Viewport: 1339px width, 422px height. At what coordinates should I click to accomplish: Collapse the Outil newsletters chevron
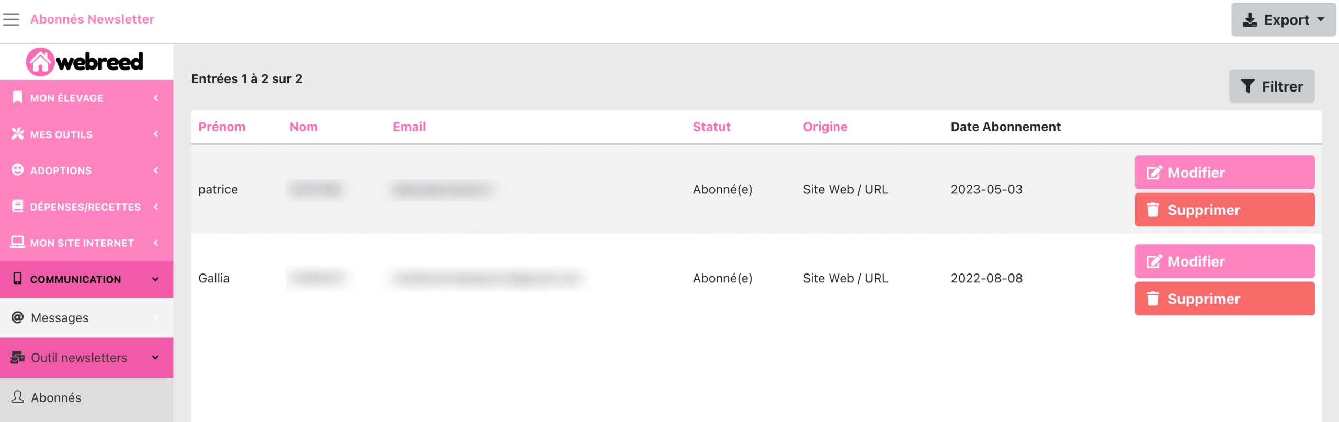pyautogui.click(x=155, y=358)
